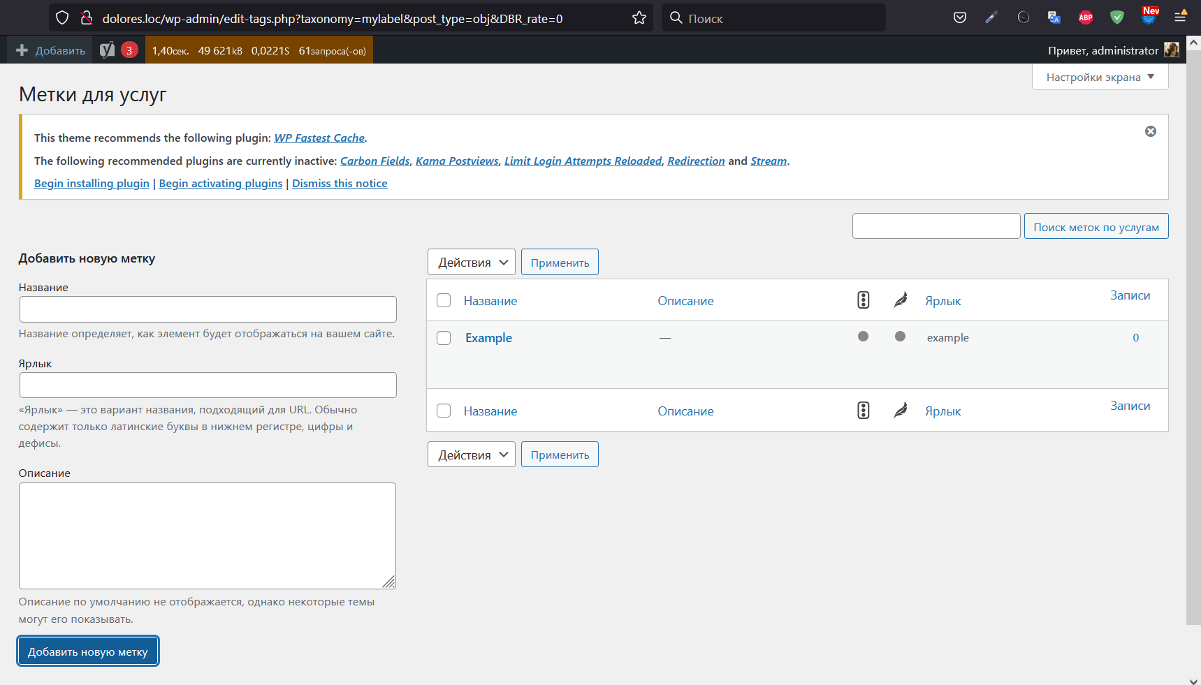This screenshot has width=1201, height=685.
Task: Open Example tag's 0 posts count
Action: (1136, 338)
